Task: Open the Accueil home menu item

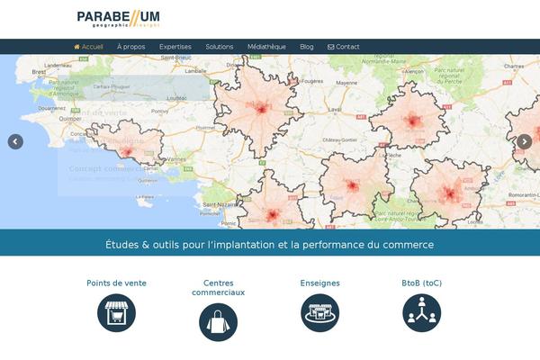Action: (88, 47)
